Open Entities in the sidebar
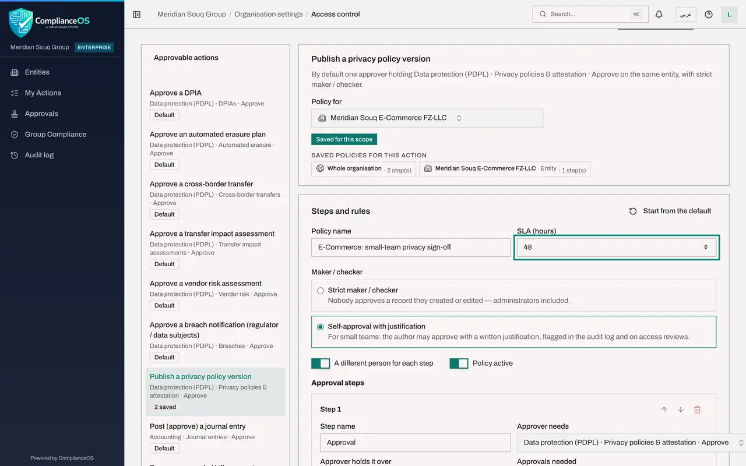 coord(62,72)
